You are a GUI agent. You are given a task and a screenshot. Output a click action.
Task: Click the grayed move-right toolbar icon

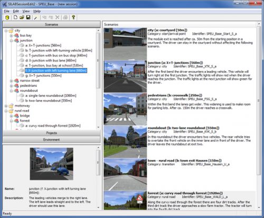[x=51, y=17]
